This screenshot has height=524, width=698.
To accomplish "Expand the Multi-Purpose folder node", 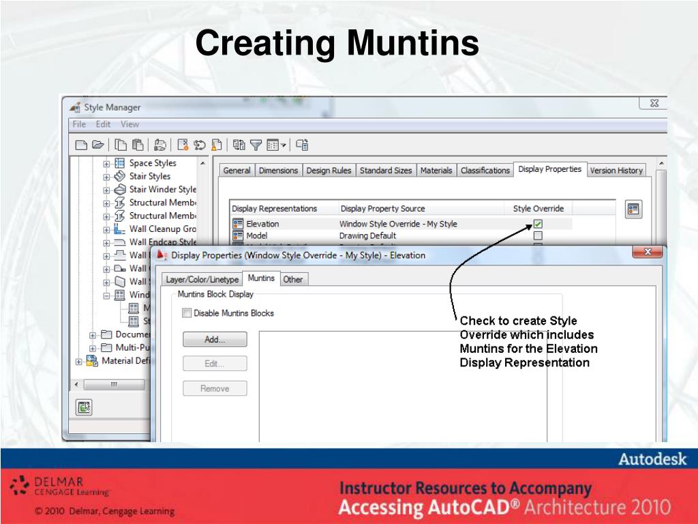I will [92, 348].
